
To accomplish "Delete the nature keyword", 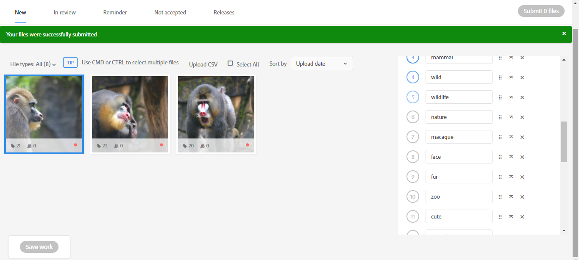I will point(522,117).
